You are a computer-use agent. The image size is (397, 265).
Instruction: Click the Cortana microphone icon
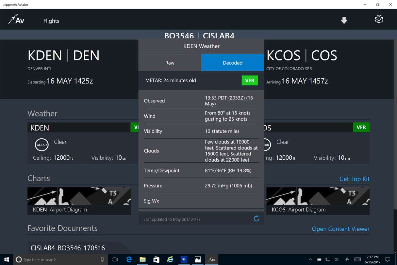pyautogui.click(x=102, y=259)
